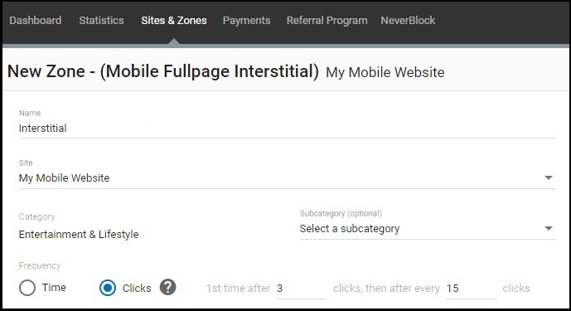
Task: Open the Subcategory dropdown arrow
Action: click(x=549, y=229)
